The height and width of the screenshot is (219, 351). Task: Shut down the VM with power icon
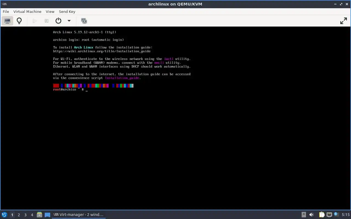pos(58,21)
